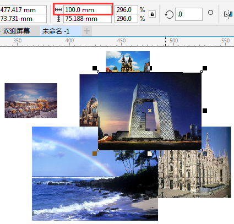Click the object width arrows icon

point(58,10)
